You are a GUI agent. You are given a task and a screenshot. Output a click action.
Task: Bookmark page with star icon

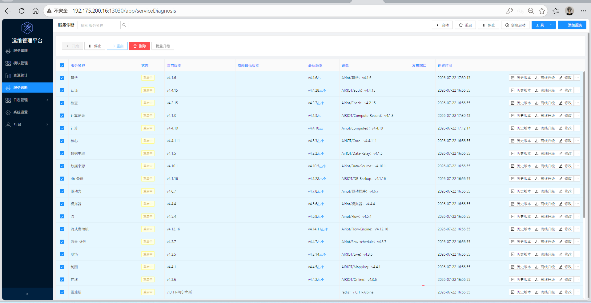pos(542,11)
